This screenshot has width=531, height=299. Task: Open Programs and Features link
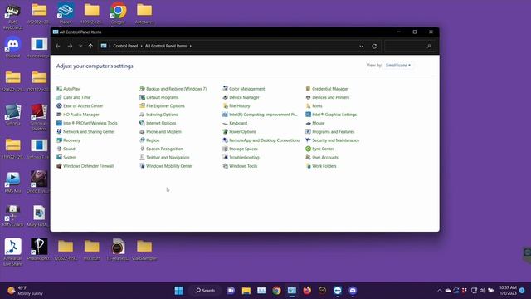[334, 131]
